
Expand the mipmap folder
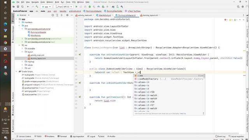coord(22,61)
